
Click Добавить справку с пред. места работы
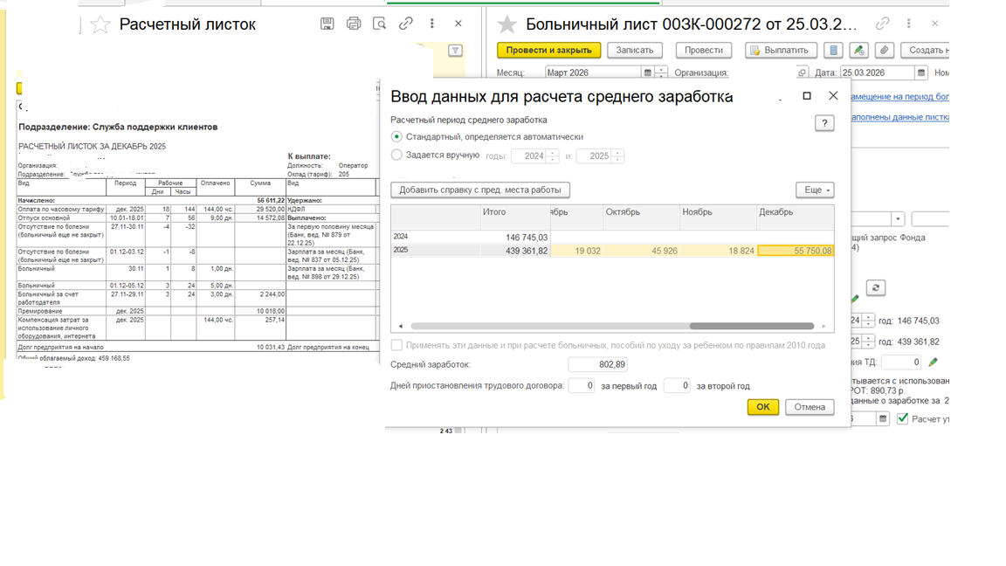[480, 190]
